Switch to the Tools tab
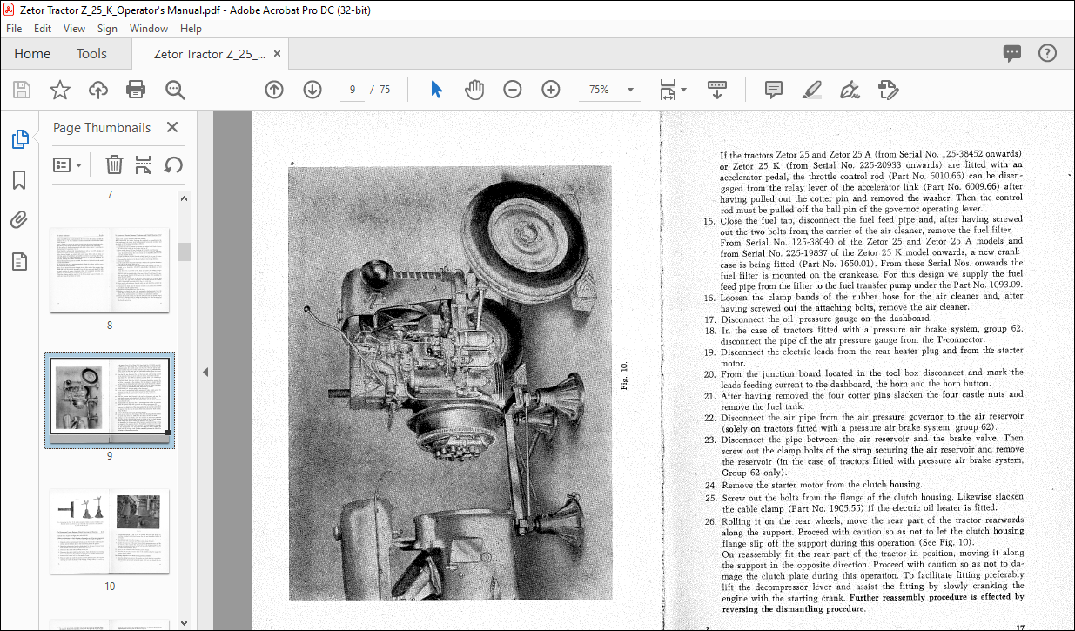Screen dimensions: 1075x631 [x=91, y=54]
